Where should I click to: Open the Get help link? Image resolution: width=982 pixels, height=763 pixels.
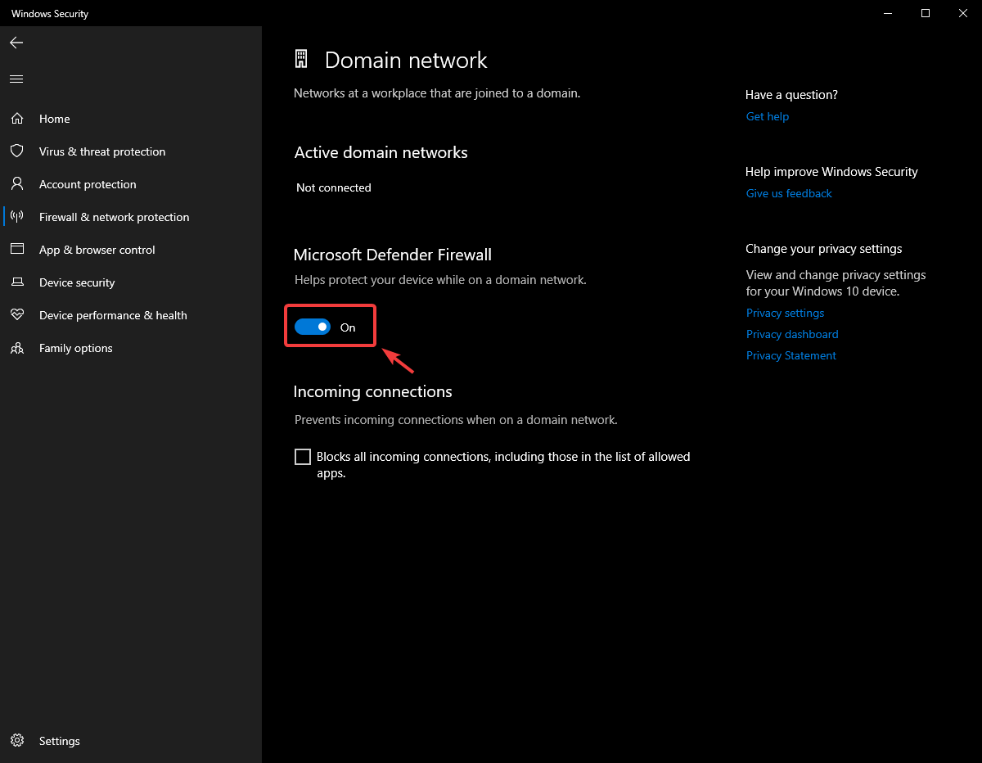(767, 116)
